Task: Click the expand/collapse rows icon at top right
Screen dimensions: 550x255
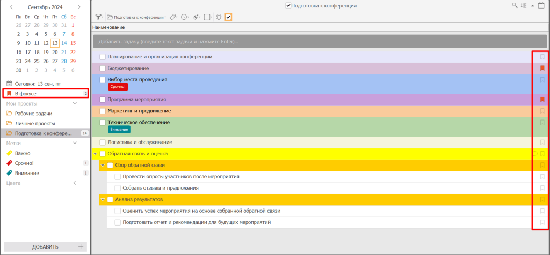Action: click(524, 5)
